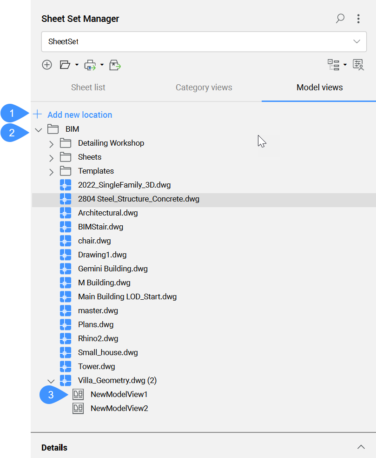376x458 pixels.
Task: Click the model view icon beside NewModelView1
Action: (x=79, y=394)
